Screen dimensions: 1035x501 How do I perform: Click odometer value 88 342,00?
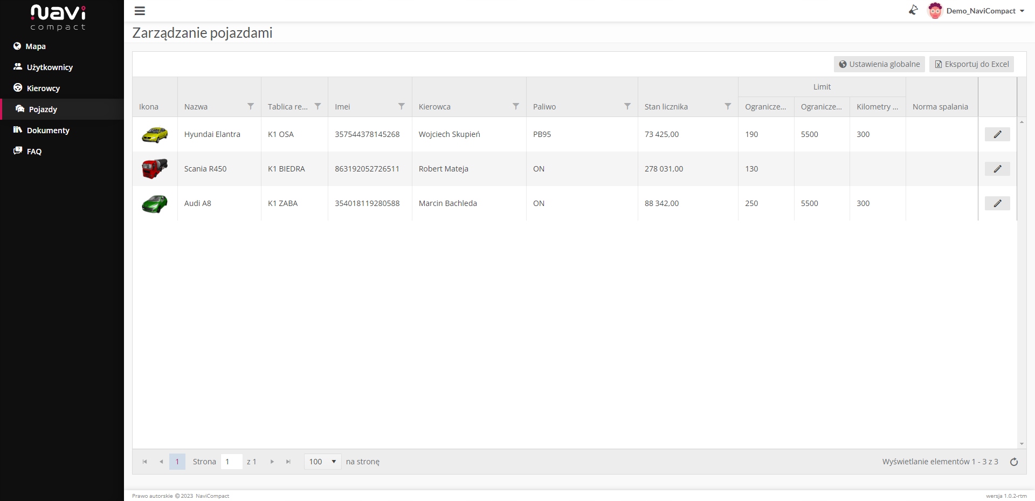tap(661, 203)
